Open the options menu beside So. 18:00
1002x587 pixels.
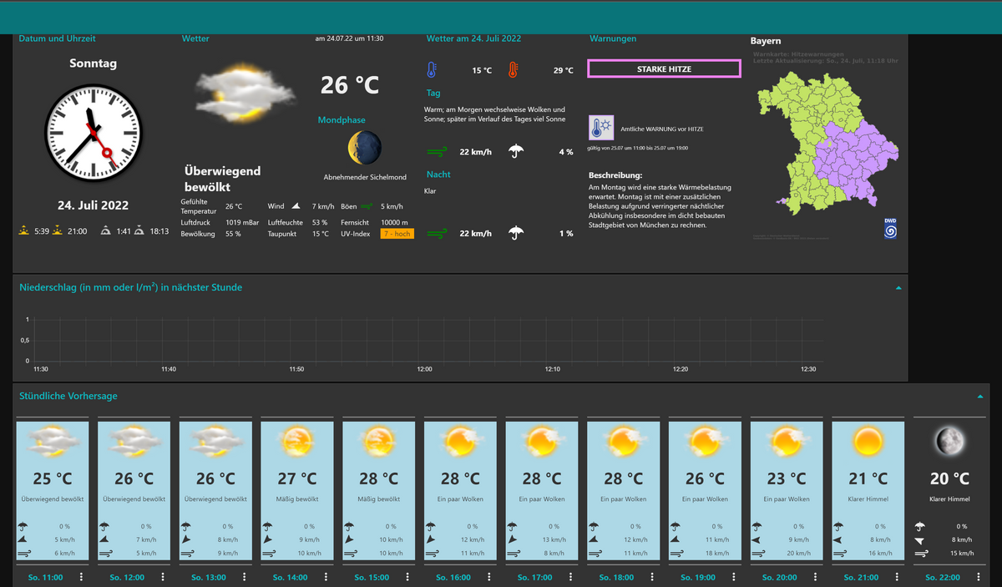(x=652, y=577)
